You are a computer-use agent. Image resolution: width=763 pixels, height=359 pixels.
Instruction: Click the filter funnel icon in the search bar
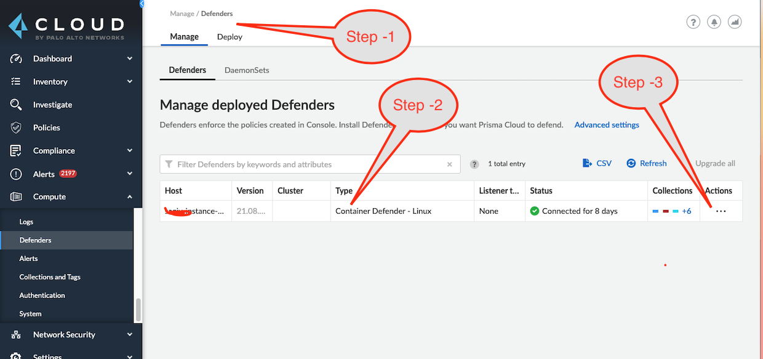pos(168,164)
